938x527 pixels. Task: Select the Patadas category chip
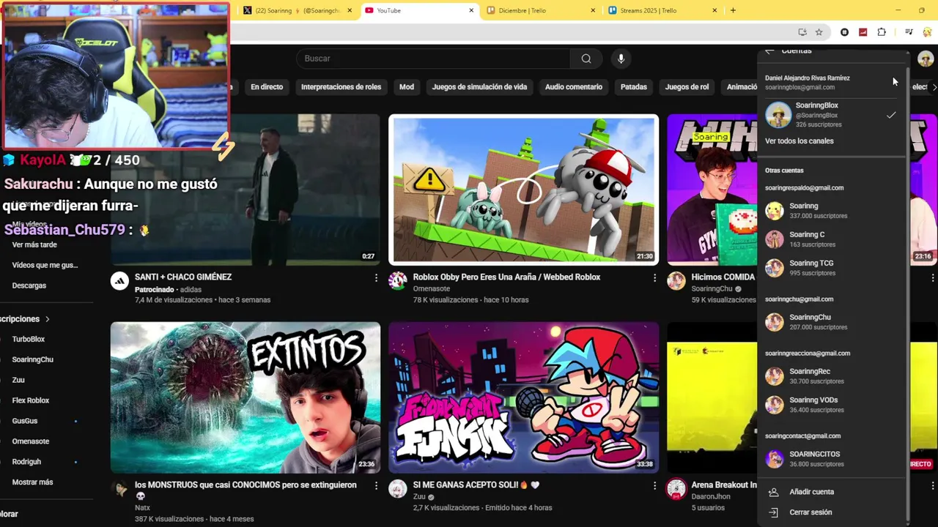pyautogui.click(x=634, y=87)
